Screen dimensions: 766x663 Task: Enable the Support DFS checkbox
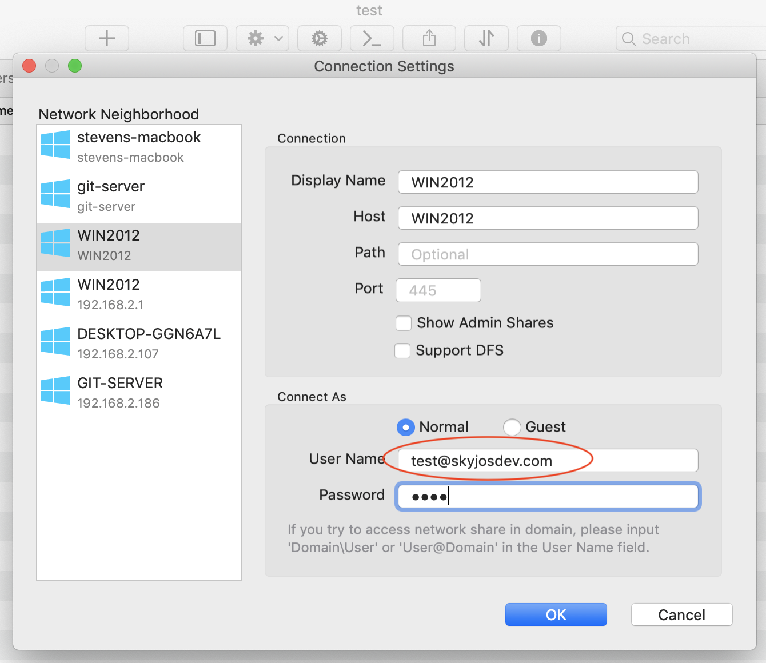[402, 351]
